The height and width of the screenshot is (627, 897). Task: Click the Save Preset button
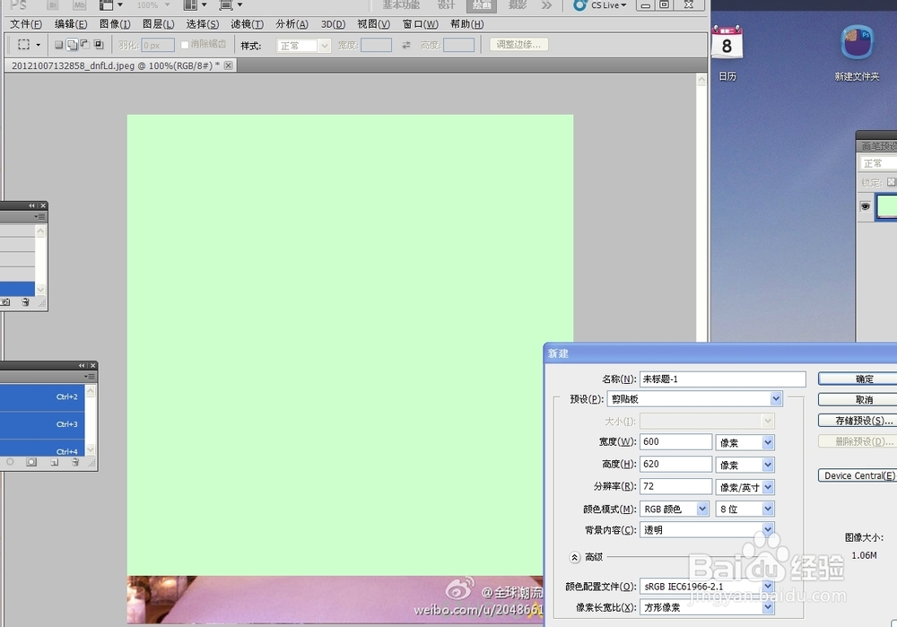(858, 421)
